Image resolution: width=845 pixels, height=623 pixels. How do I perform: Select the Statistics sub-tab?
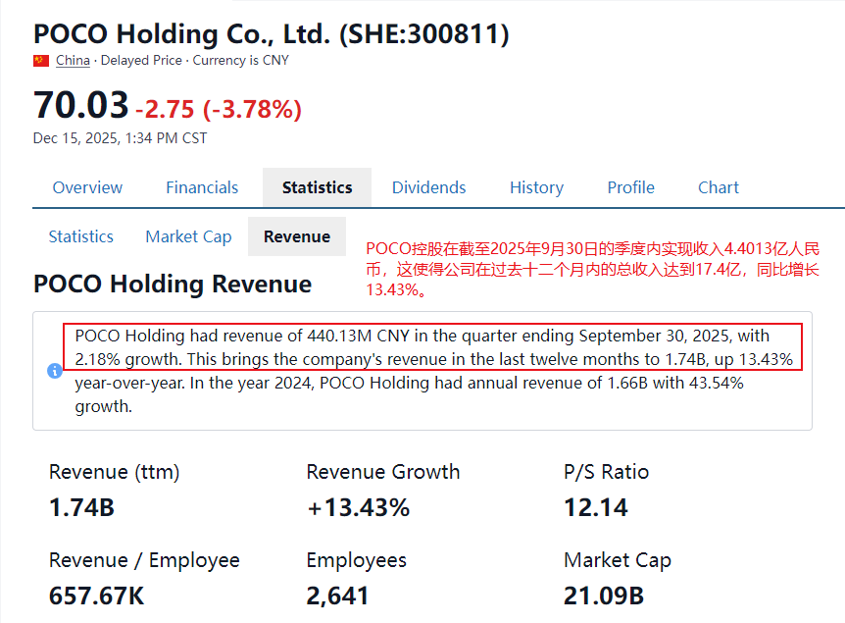coord(80,236)
